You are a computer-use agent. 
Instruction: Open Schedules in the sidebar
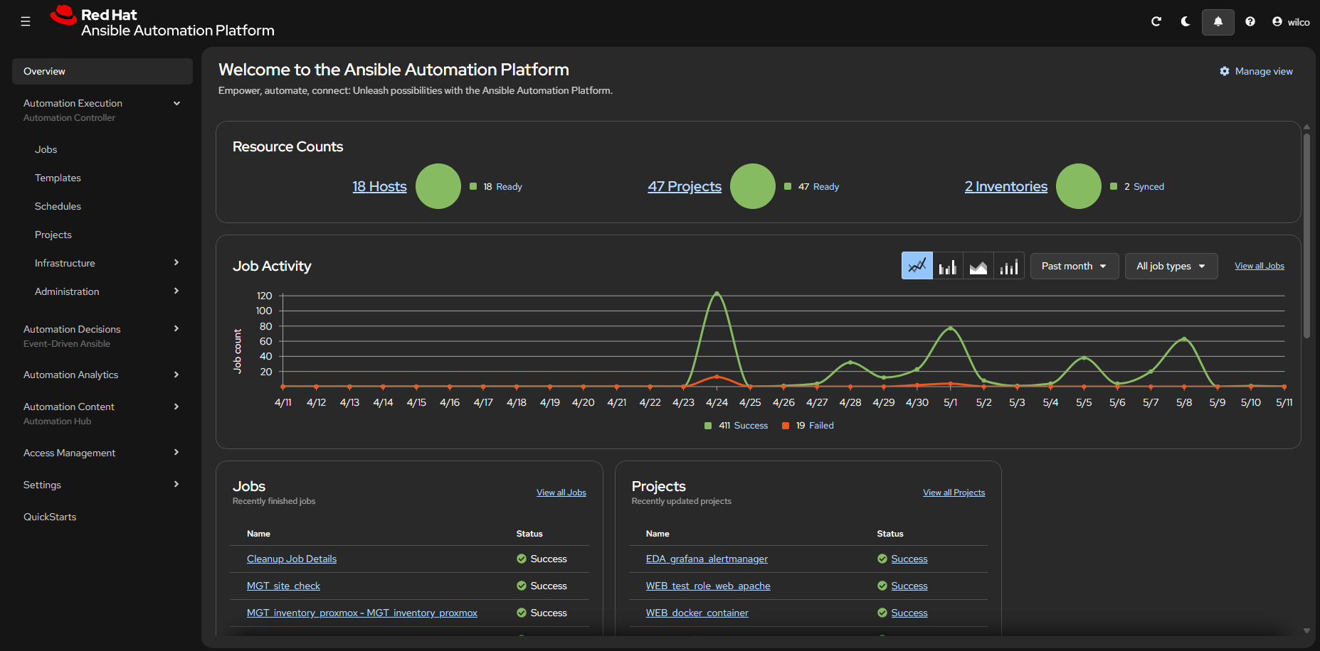[58, 206]
